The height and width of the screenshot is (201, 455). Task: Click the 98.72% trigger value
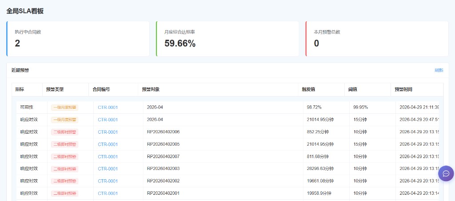314,107
